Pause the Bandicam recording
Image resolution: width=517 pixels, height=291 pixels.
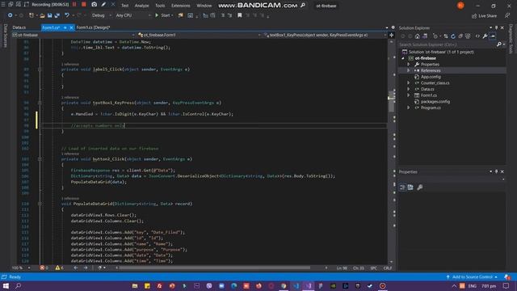click(x=74, y=5)
